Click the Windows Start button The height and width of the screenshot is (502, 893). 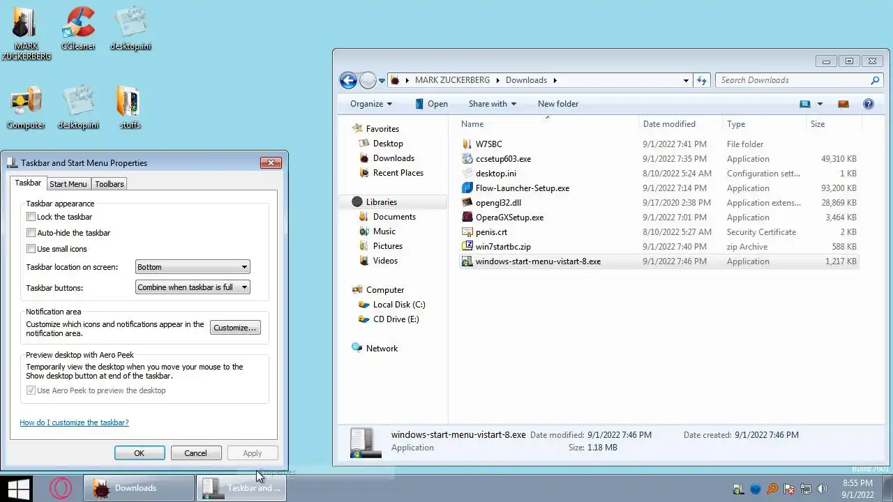pyautogui.click(x=18, y=488)
